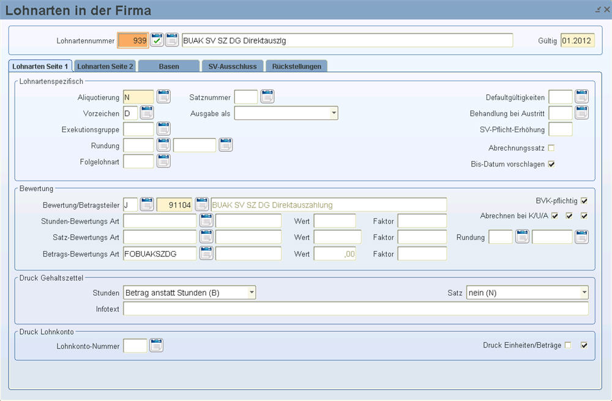Open the Stunden dropdown showing Betrag anstatt Stunden
This screenshot has height=401, width=612.
[252, 293]
